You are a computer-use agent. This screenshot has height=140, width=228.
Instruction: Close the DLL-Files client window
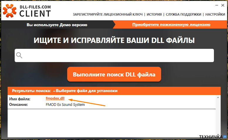(x=223, y=5)
